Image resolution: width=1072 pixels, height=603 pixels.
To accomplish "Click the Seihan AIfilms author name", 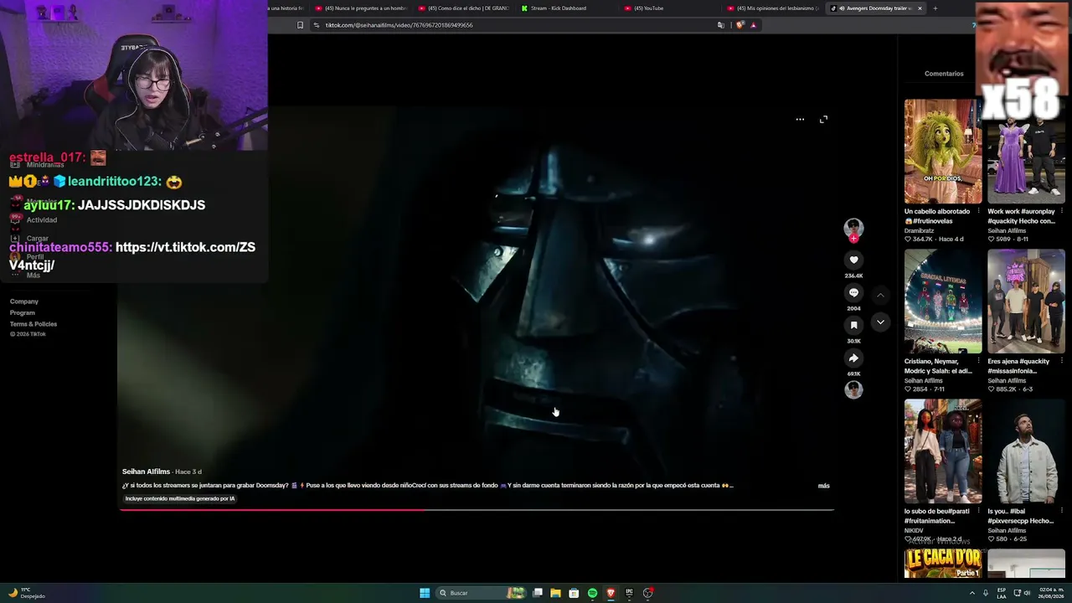I will tap(146, 472).
